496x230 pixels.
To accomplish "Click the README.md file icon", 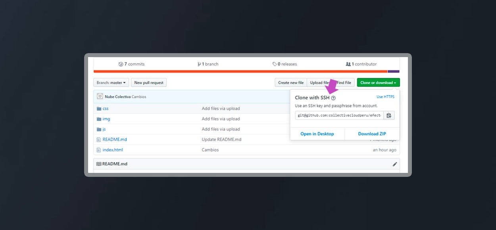I will (x=99, y=140).
